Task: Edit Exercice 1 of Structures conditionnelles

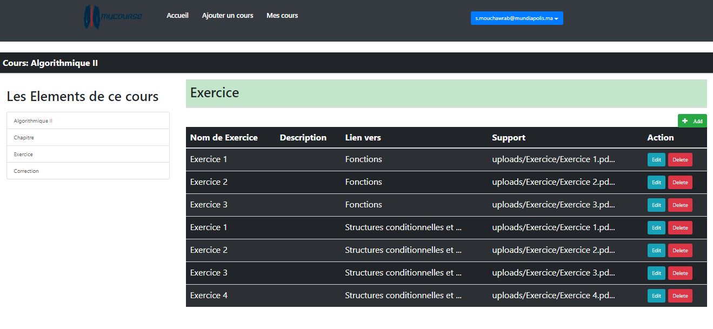Action: click(x=656, y=228)
